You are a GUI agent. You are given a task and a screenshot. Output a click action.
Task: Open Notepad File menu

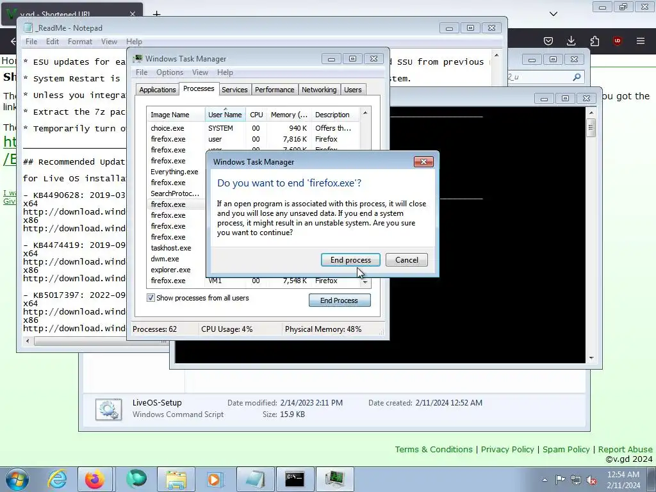tap(31, 42)
